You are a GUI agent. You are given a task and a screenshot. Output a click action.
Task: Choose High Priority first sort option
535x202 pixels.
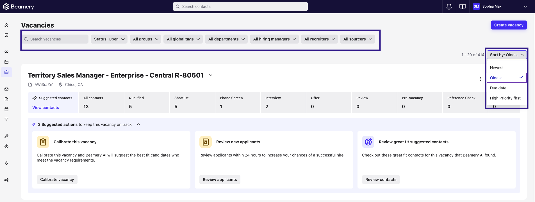(505, 98)
